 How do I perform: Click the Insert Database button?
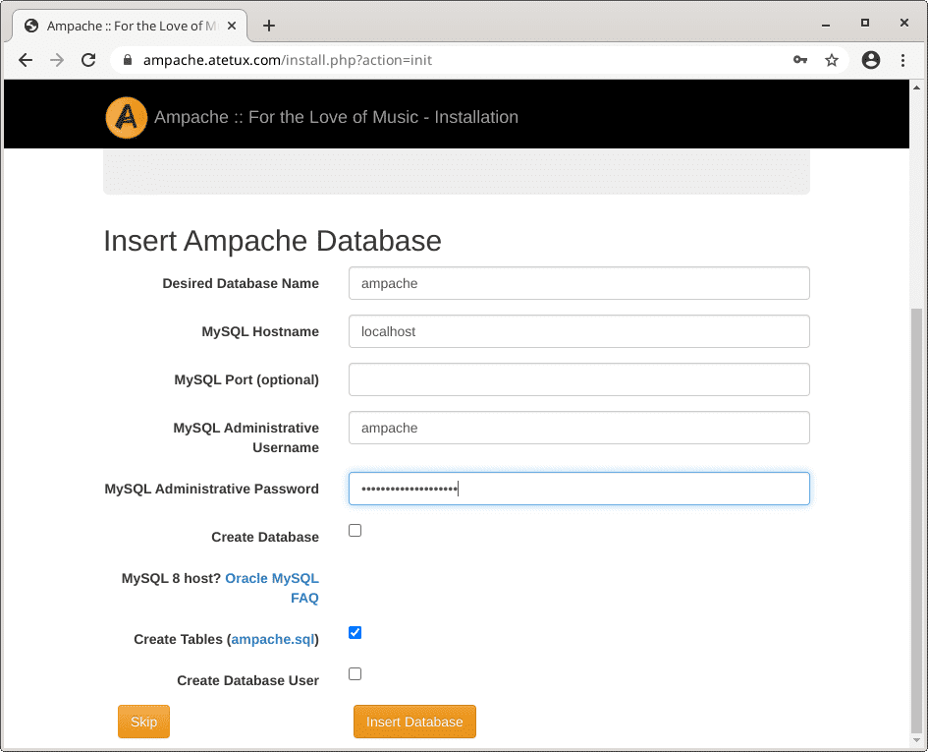[x=414, y=721]
